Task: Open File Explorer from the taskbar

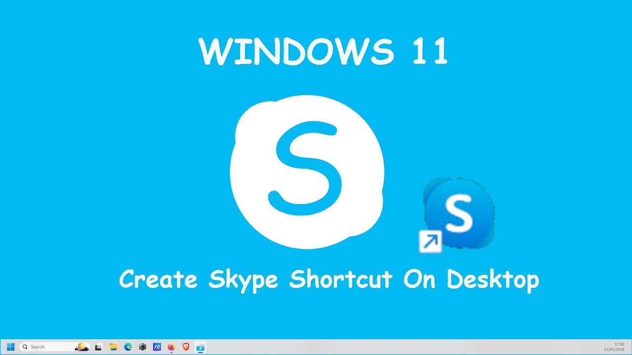Action: [x=113, y=347]
